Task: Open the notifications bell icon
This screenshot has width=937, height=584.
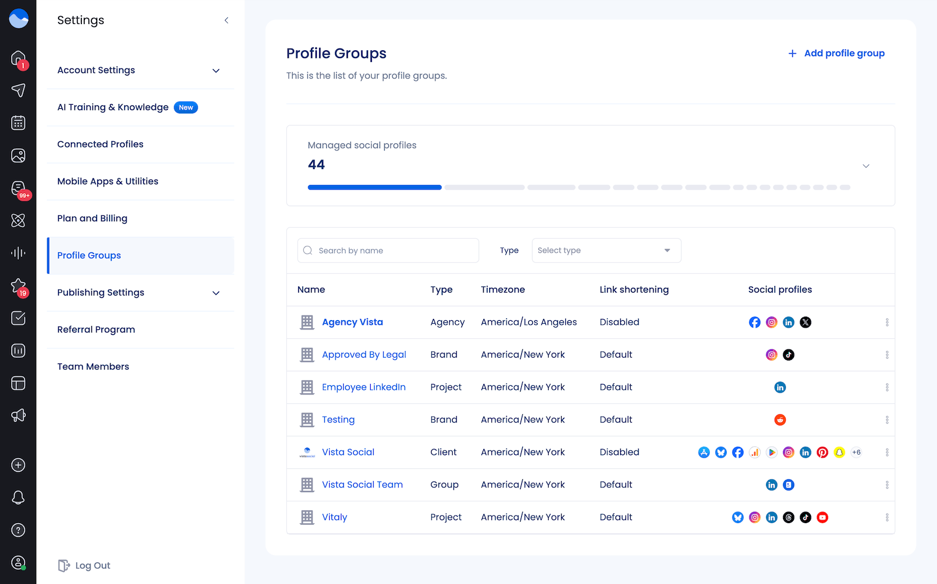Action: pyautogui.click(x=18, y=497)
